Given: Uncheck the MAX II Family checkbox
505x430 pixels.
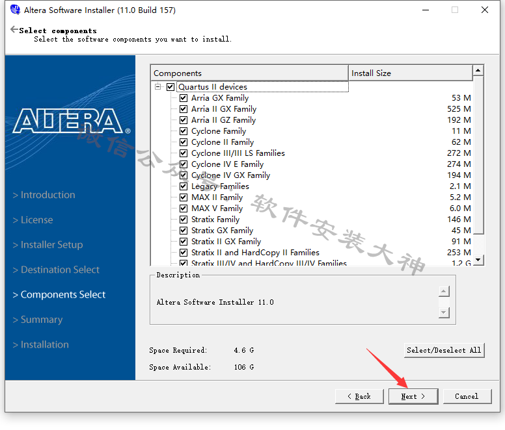Looking at the screenshot, I should [x=184, y=197].
